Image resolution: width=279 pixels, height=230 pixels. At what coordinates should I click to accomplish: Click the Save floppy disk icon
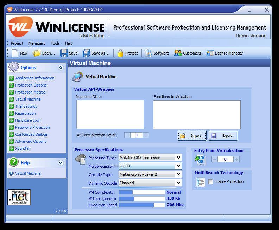(x=64, y=53)
